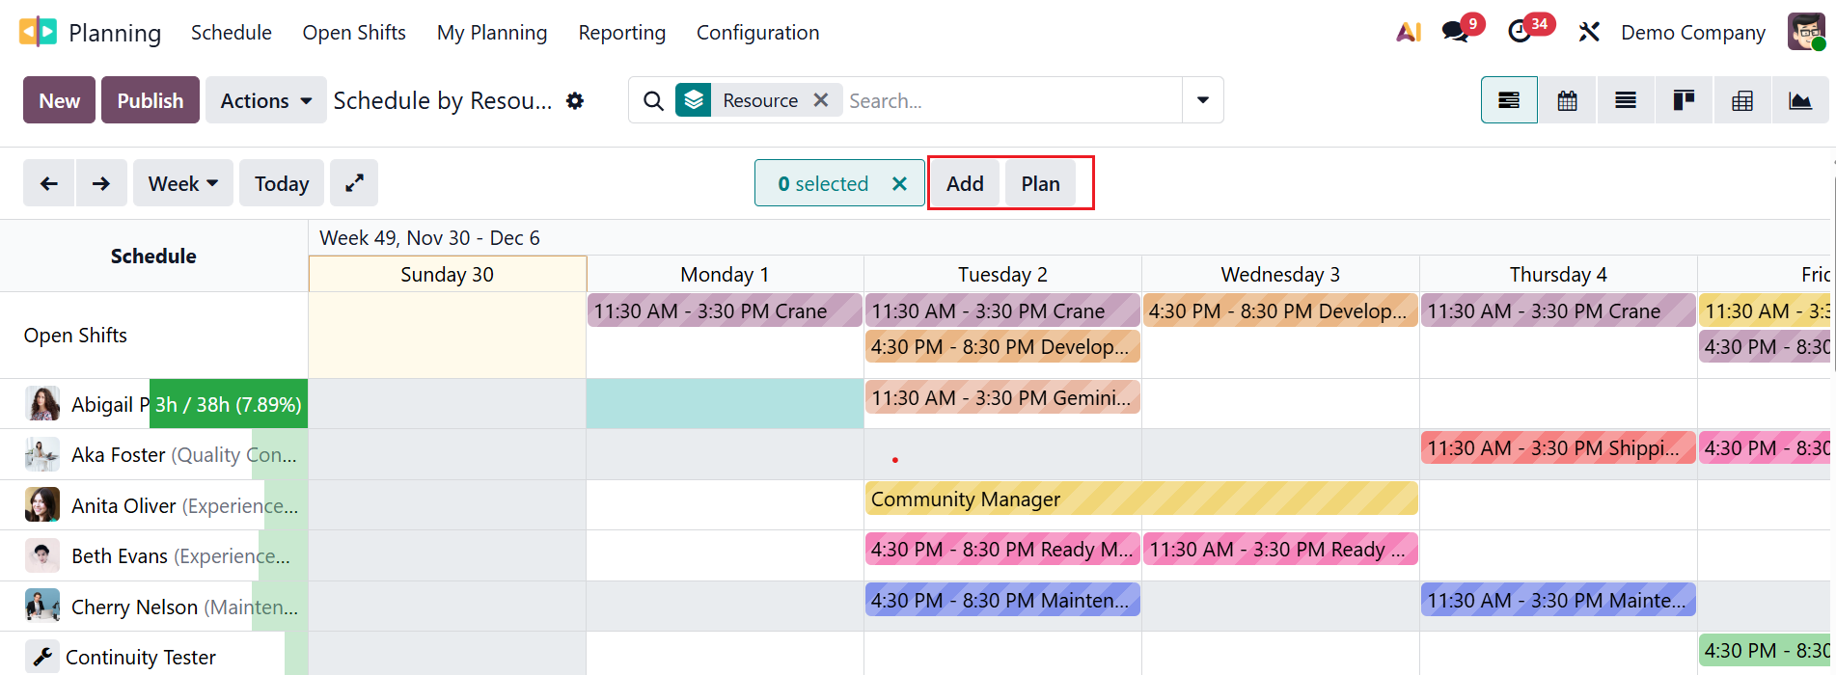Select the Tuesday 2 column header
The height and width of the screenshot is (675, 1836).
[x=1002, y=274]
